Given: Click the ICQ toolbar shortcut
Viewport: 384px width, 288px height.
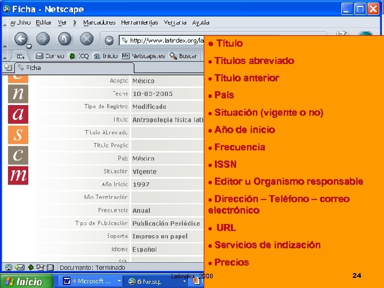Looking at the screenshot, I should [x=79, y=56].
